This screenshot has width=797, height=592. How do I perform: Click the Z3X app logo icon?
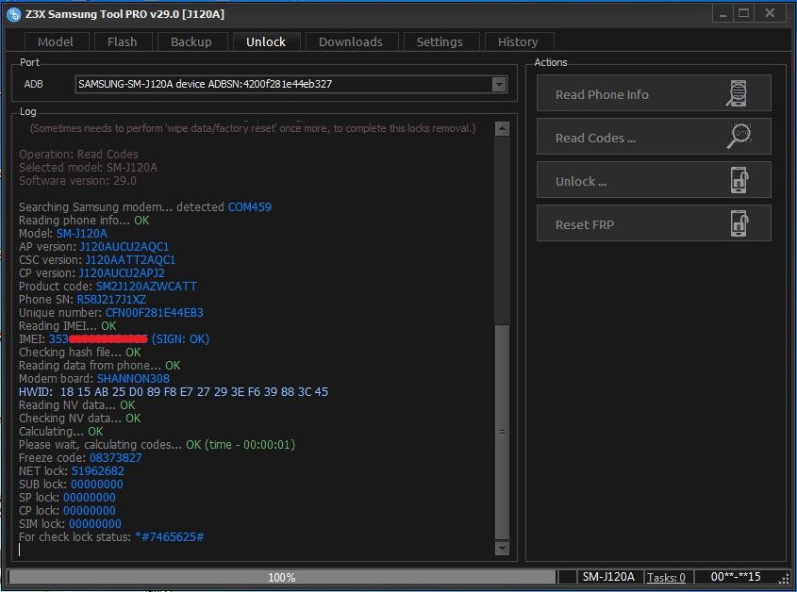14,14
